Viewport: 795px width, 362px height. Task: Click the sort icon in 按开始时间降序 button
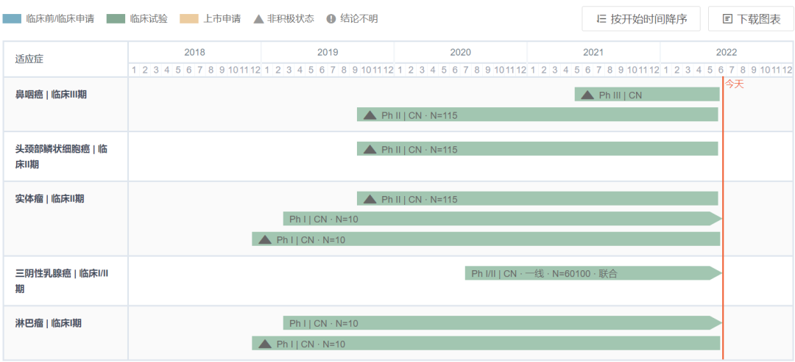coord(602,19)
